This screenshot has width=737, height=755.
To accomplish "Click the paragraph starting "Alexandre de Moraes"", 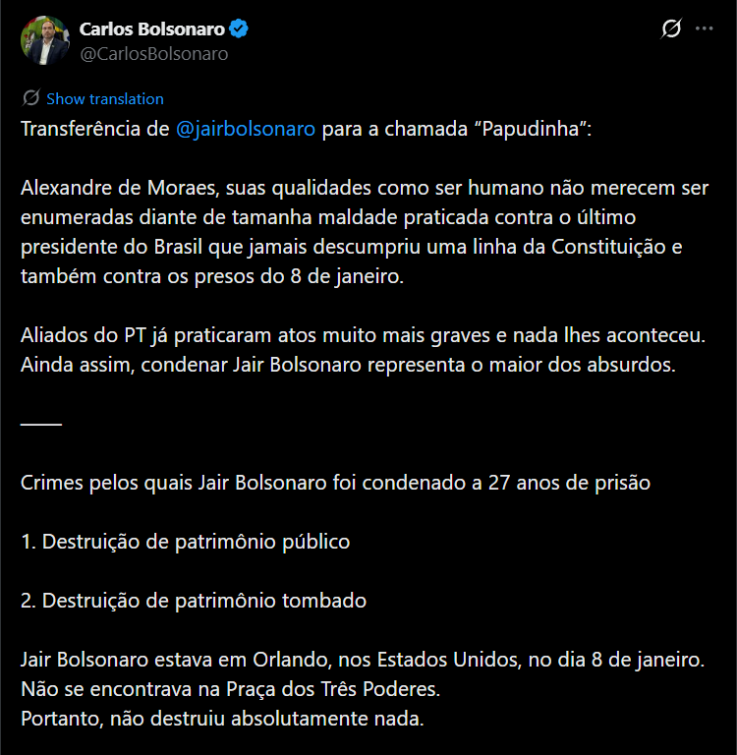I will tap(351, 232).
